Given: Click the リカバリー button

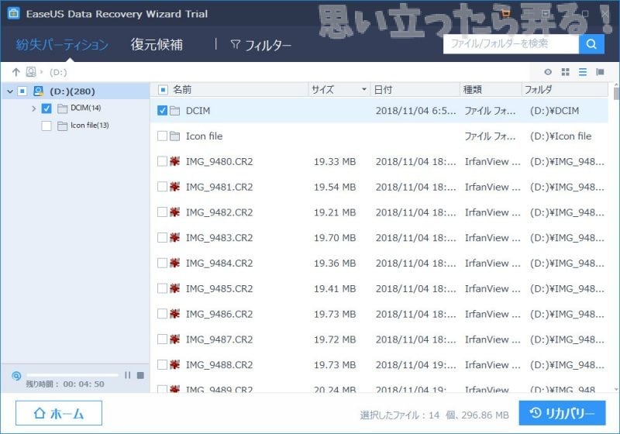Looking at the screenshot, I should point(563,413).
